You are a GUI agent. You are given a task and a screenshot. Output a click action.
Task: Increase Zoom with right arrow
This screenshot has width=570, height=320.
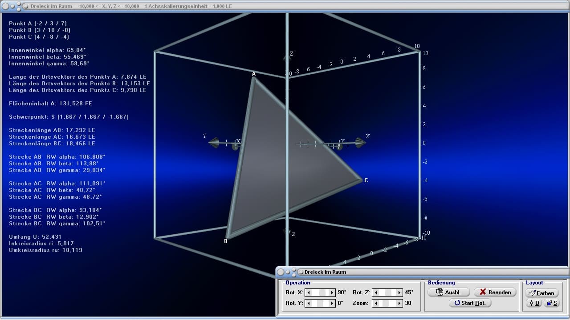click(399, 303)
